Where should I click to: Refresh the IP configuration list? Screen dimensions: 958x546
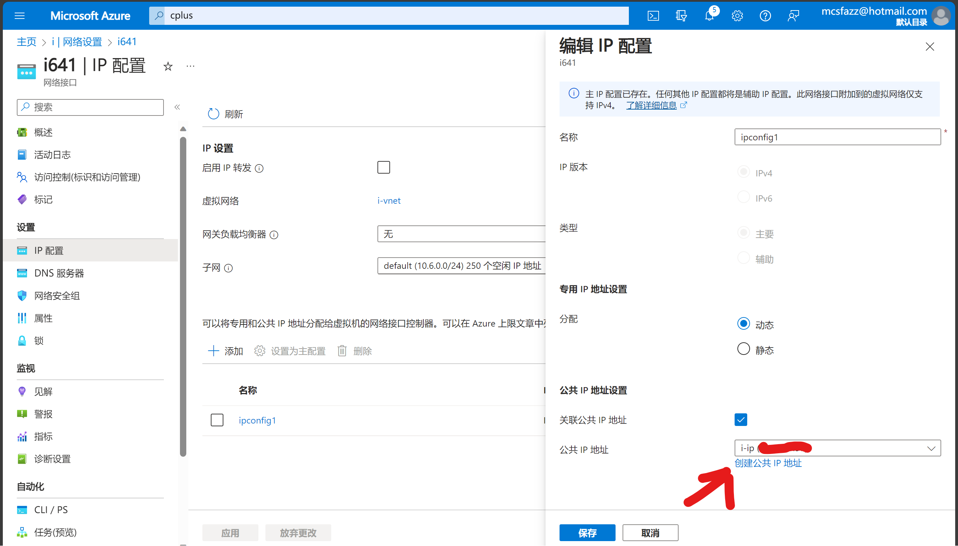[x=225, y=114]
